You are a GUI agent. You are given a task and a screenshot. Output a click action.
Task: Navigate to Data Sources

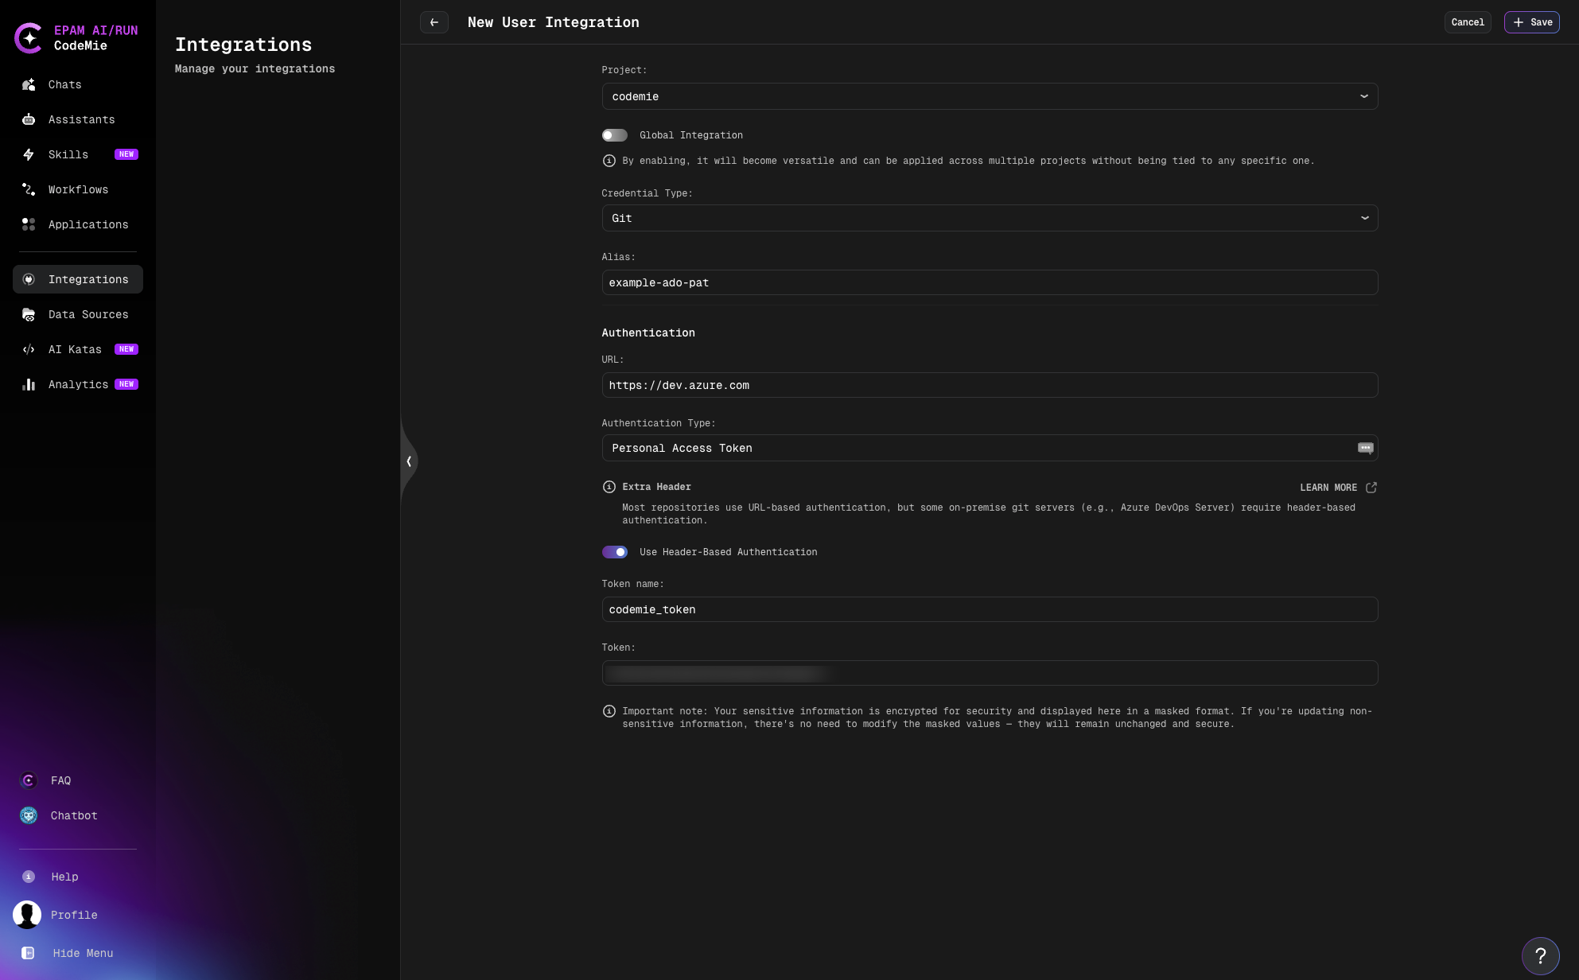coord(88,314)
